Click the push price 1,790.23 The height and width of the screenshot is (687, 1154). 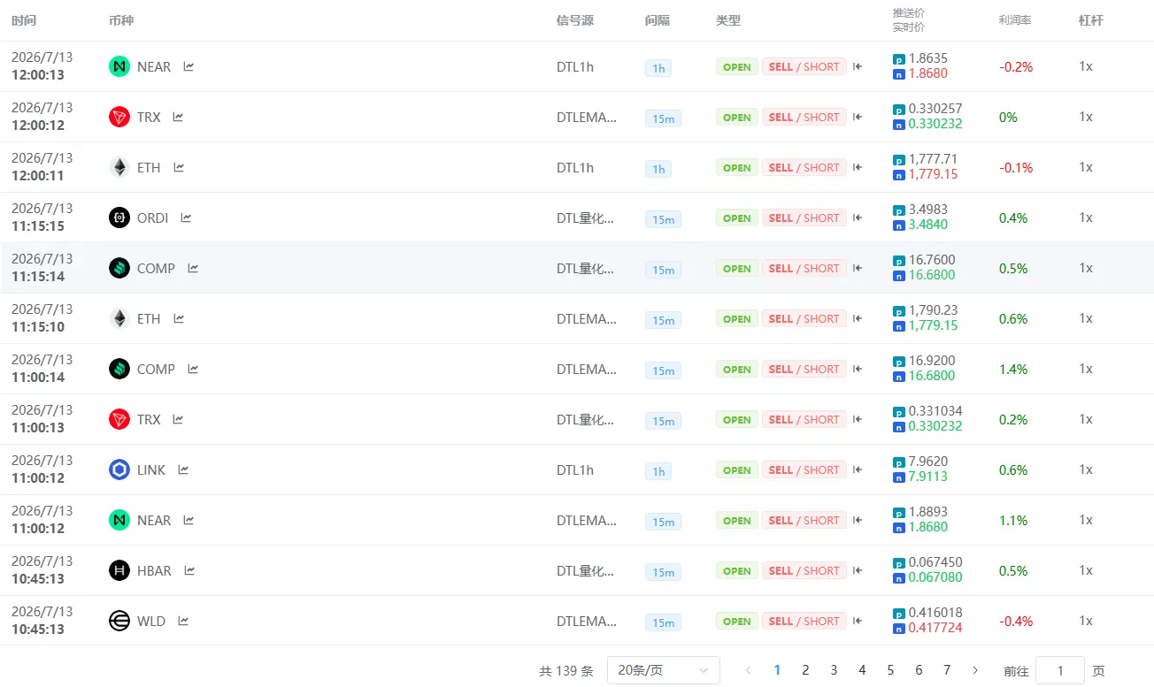click(x=934, y=310)
